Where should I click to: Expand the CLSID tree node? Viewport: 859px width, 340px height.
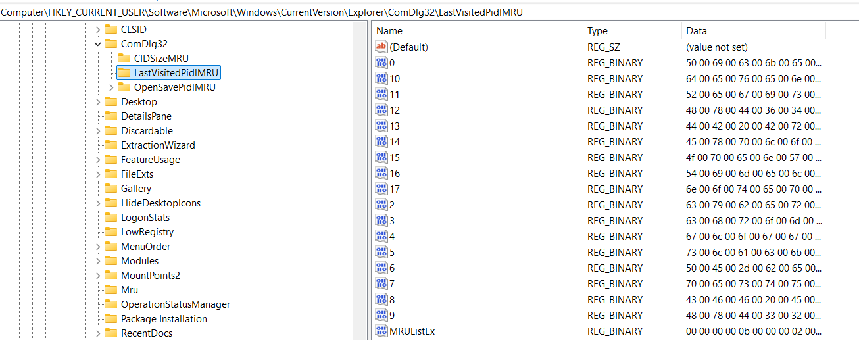click(x=97, y=30)
